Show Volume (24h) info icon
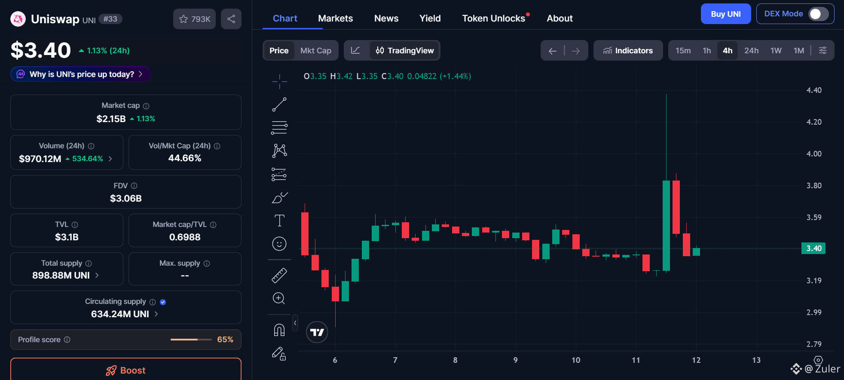The width and height of the screenshot is (844, 380). pyautogui.click(x=91, y=146)
